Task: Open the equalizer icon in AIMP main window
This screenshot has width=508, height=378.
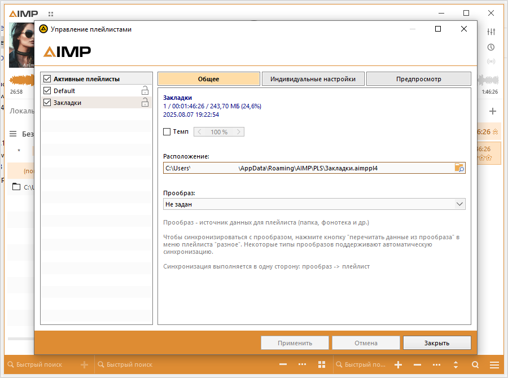Action: click(x=491, y=32)
